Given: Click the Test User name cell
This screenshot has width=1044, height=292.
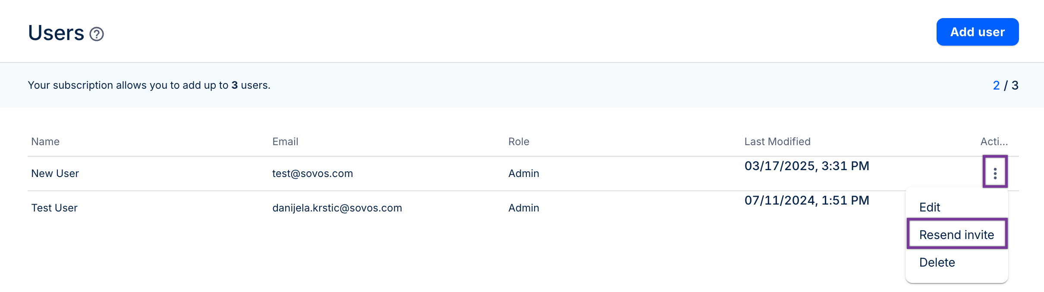Looking at the screenshot, I should tap(54, 208).
